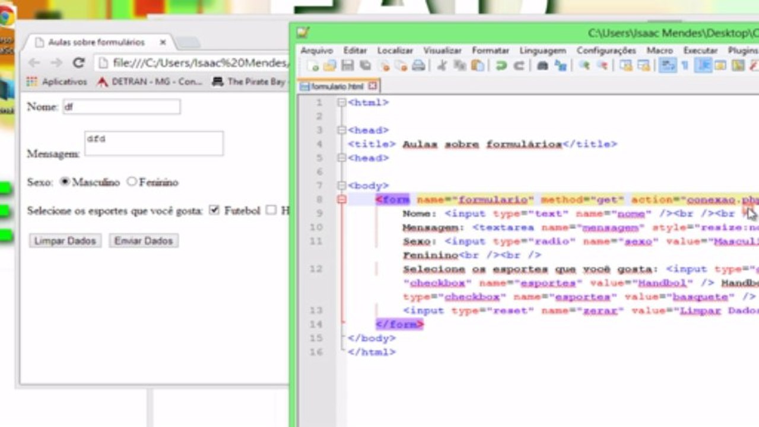Click the </body> tag on line 15

coord(371,338)
